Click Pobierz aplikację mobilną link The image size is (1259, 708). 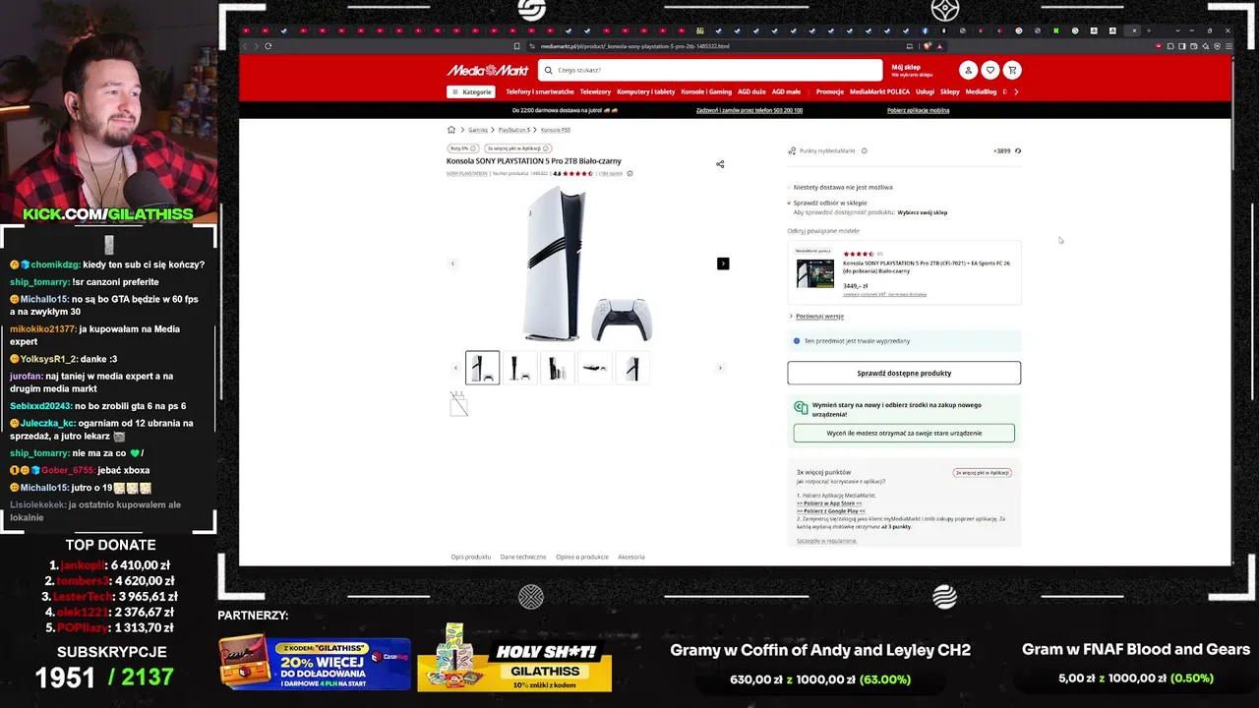click(918, 111)
